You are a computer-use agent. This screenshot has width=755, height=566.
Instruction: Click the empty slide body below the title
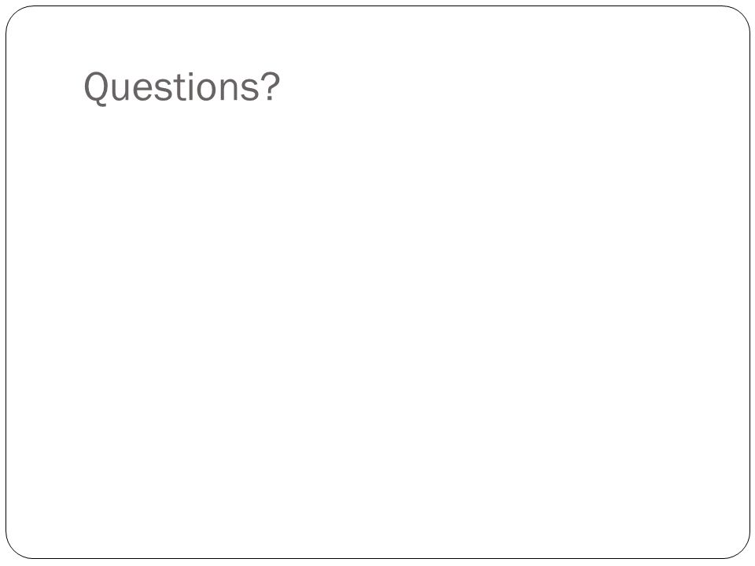377,327
